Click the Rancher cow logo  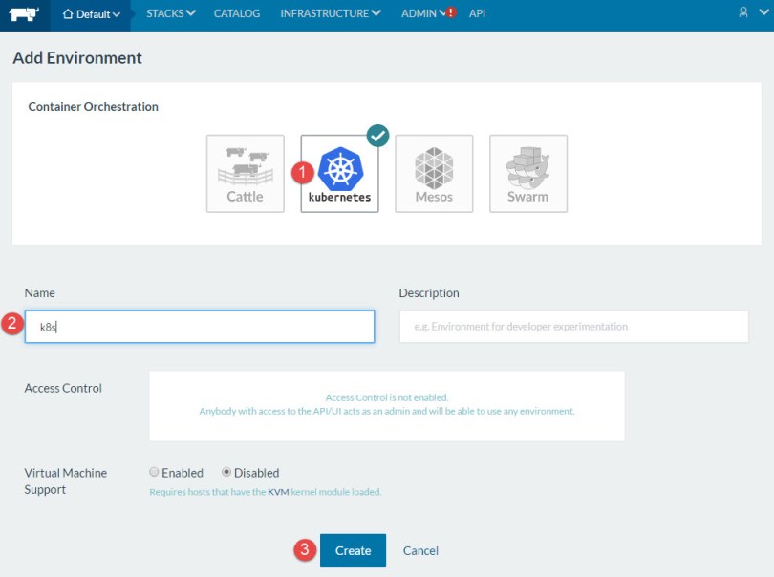pyautogui.click(x=24, y=14)
